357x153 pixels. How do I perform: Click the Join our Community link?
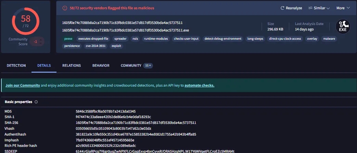[23, 85]
